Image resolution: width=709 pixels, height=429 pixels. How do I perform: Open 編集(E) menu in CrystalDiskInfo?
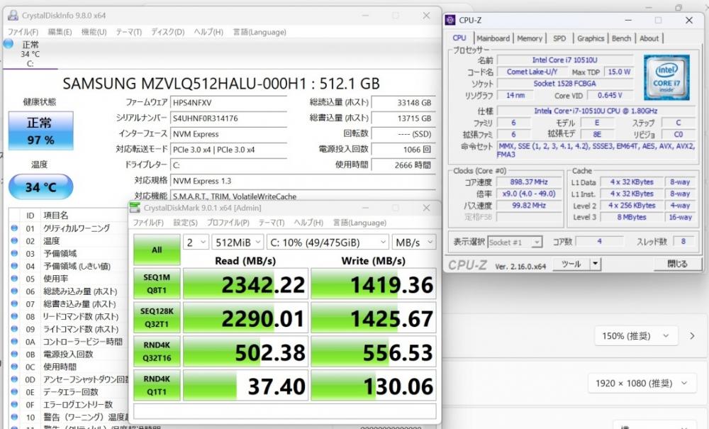tap(60, 32)
